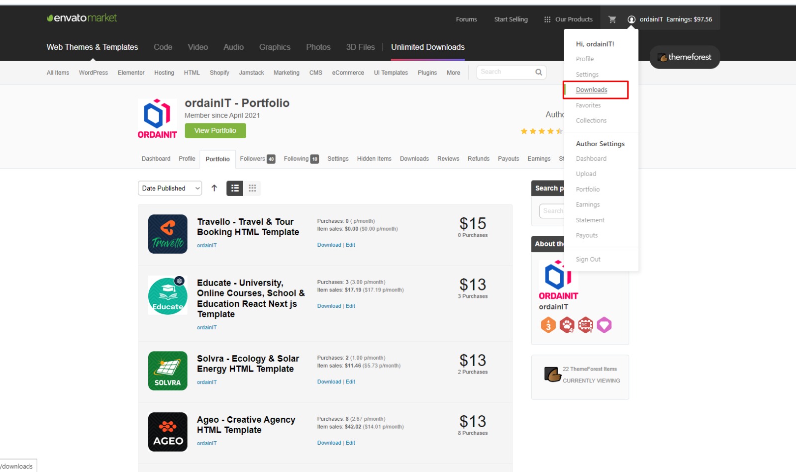Click the Envato Market logo
Image resolution: width=796 pixels, height=472 pixels.
pos(82,18)
